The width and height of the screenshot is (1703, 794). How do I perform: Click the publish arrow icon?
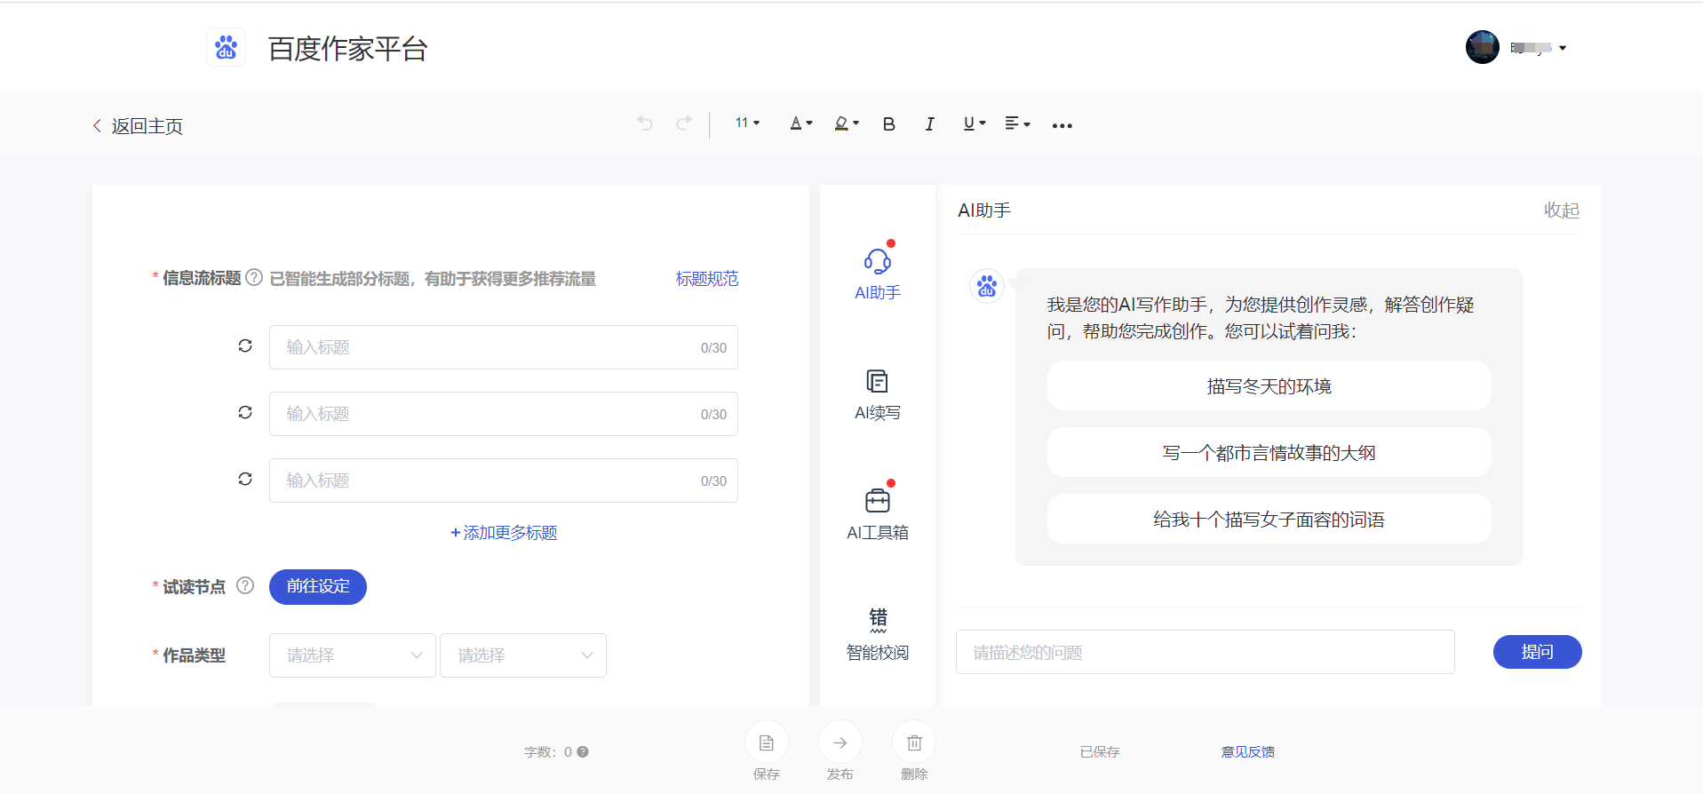(840, 742)
